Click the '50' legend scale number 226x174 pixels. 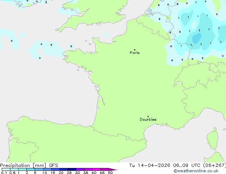[111, 173]
